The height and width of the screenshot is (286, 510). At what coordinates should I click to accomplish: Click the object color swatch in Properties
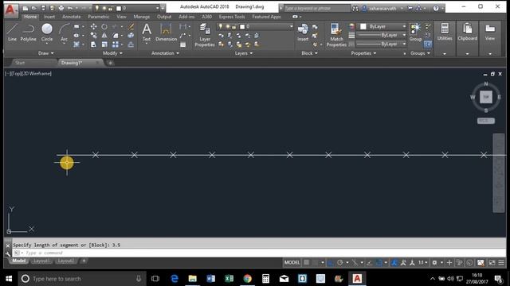pos(363,26)
